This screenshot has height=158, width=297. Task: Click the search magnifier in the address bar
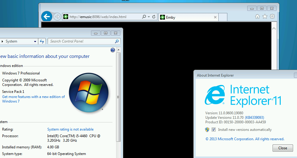click(144, 17)
